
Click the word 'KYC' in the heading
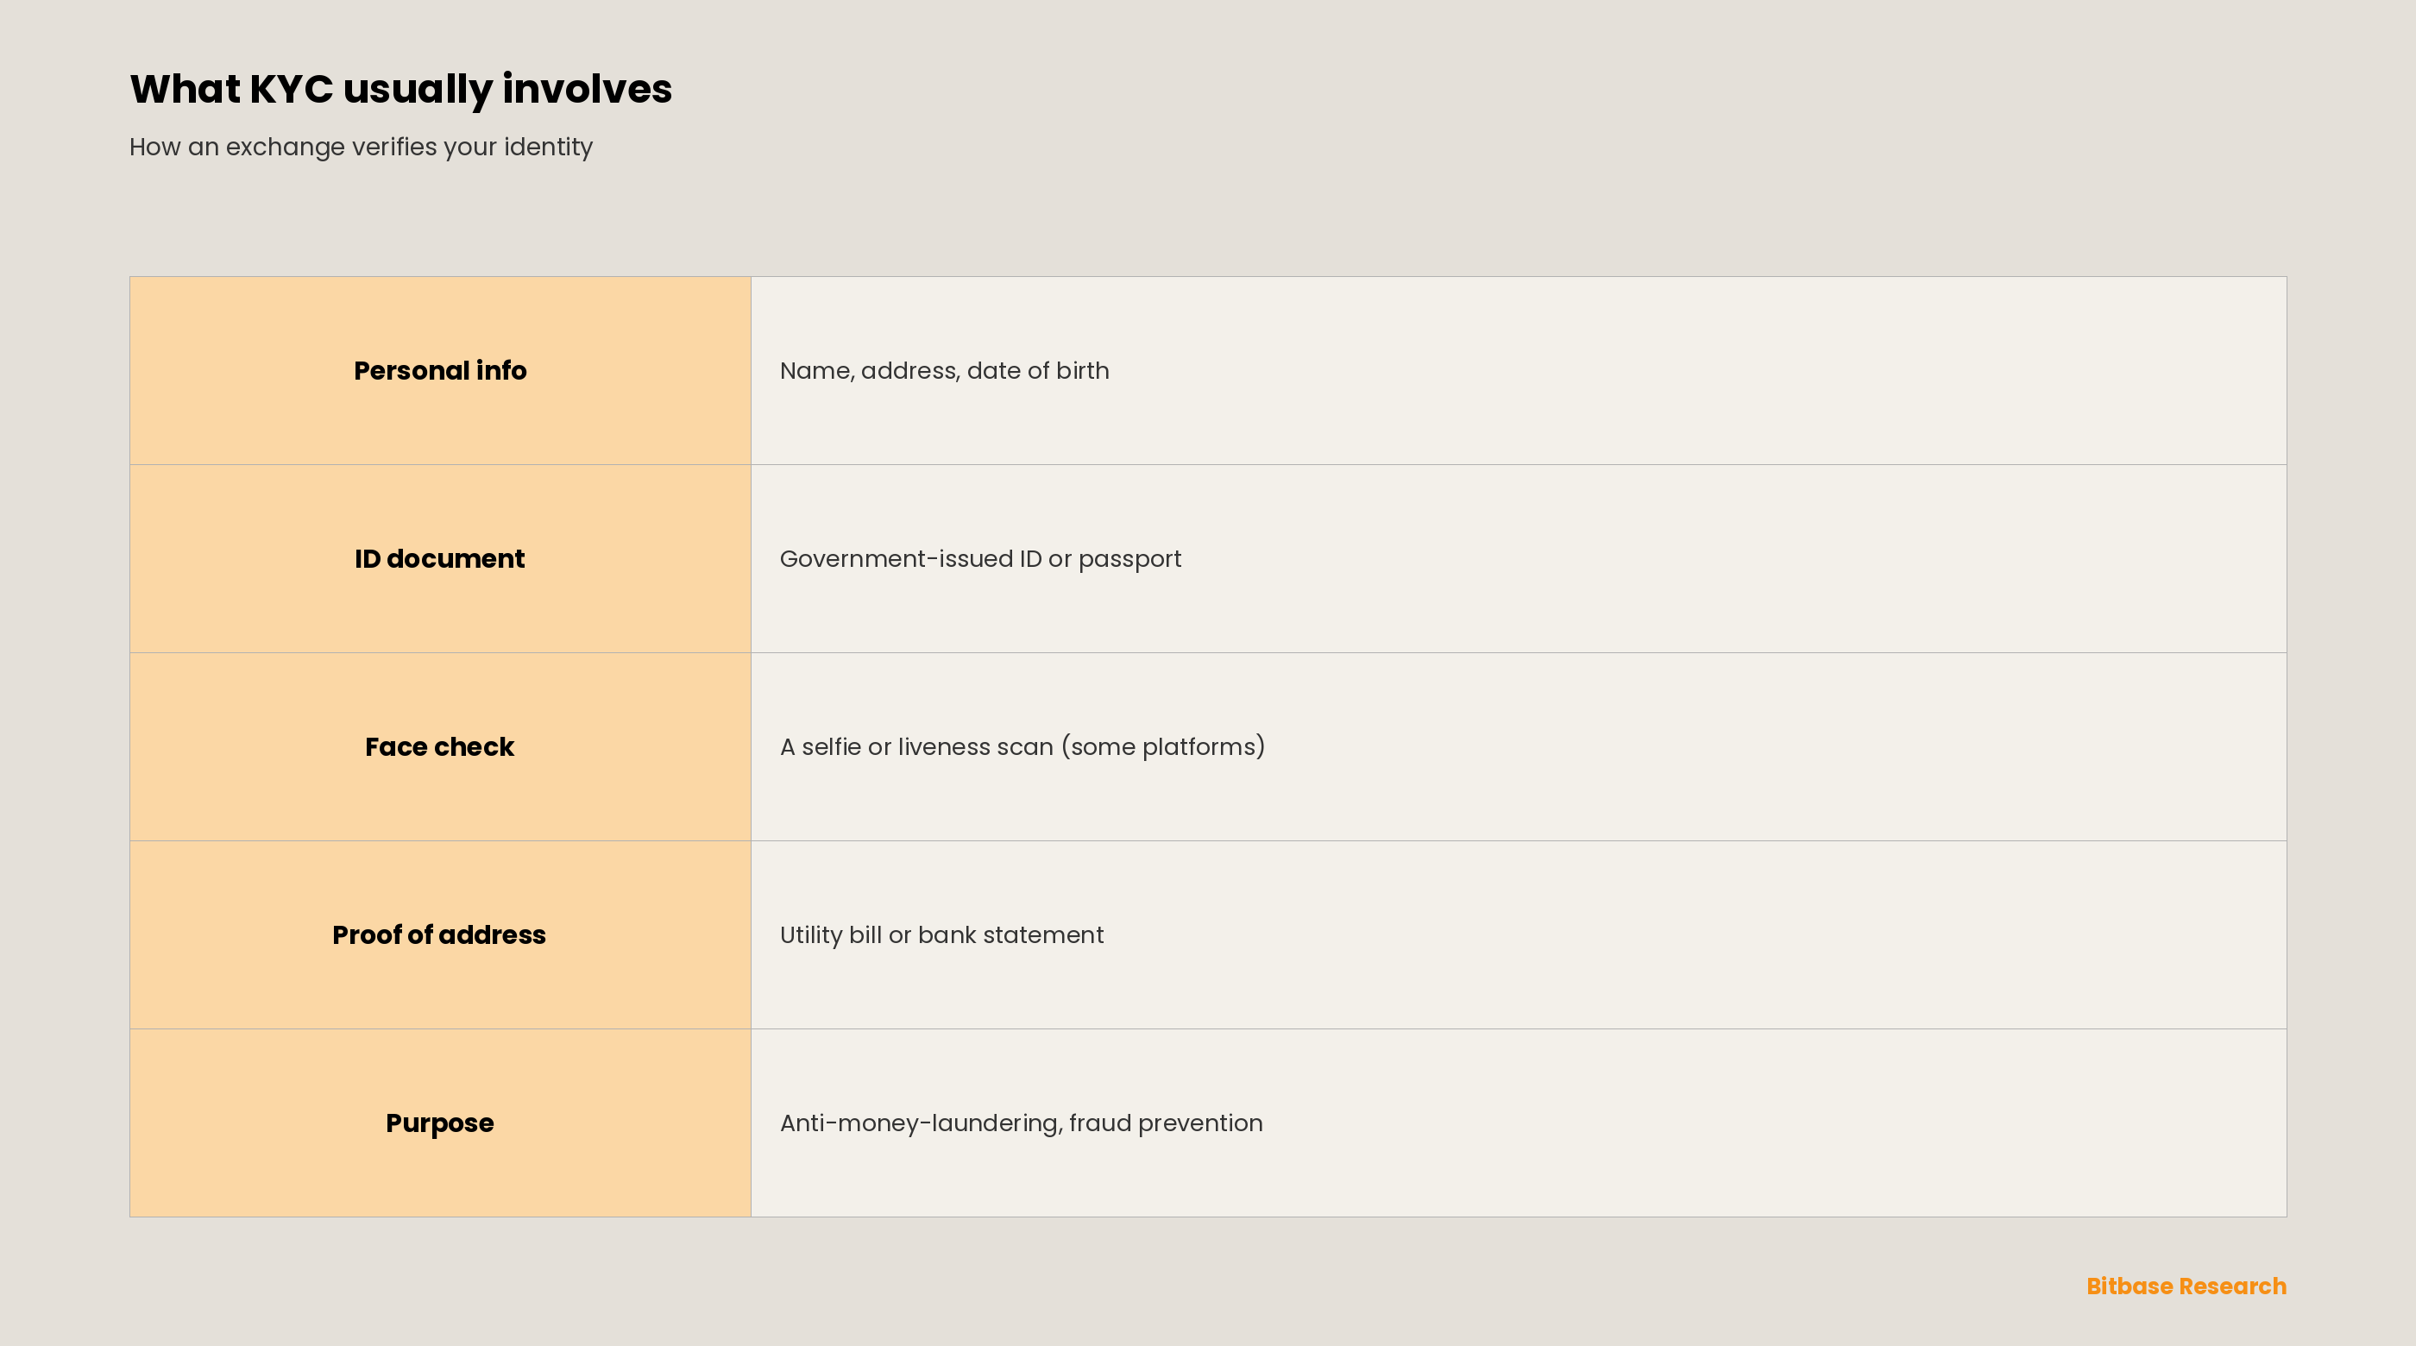[291, 89]
